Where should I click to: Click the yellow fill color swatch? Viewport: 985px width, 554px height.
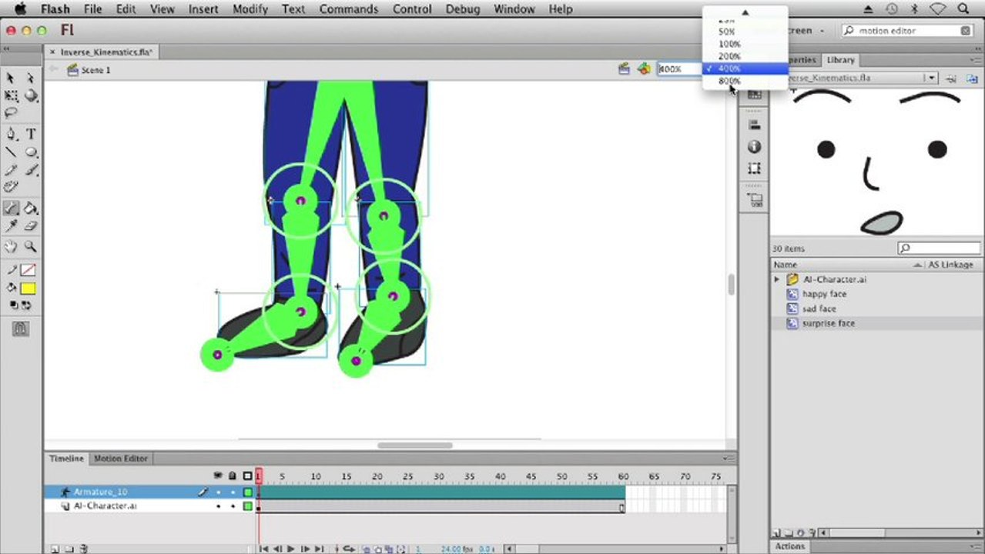coord(28,289)
